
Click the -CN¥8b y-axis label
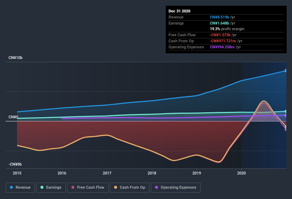coord(15,165)
